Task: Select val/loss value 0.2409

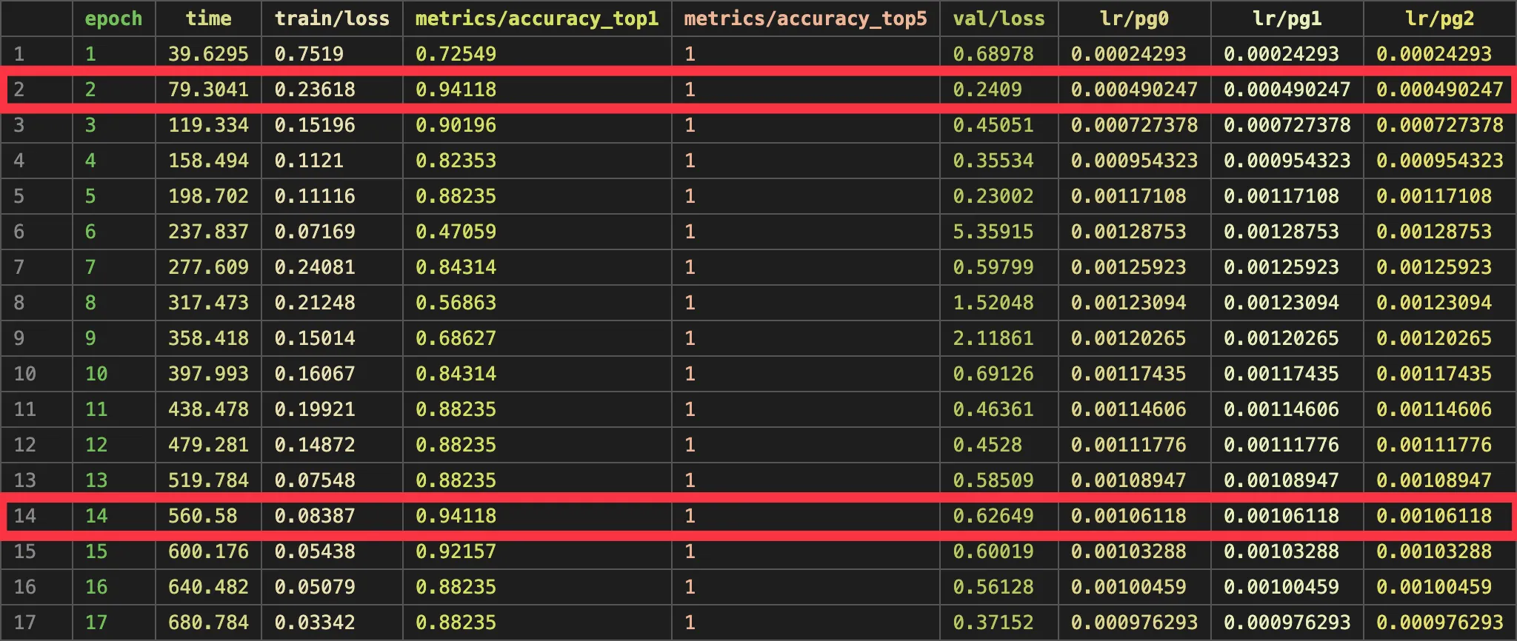Action: (x=987, y=90)
